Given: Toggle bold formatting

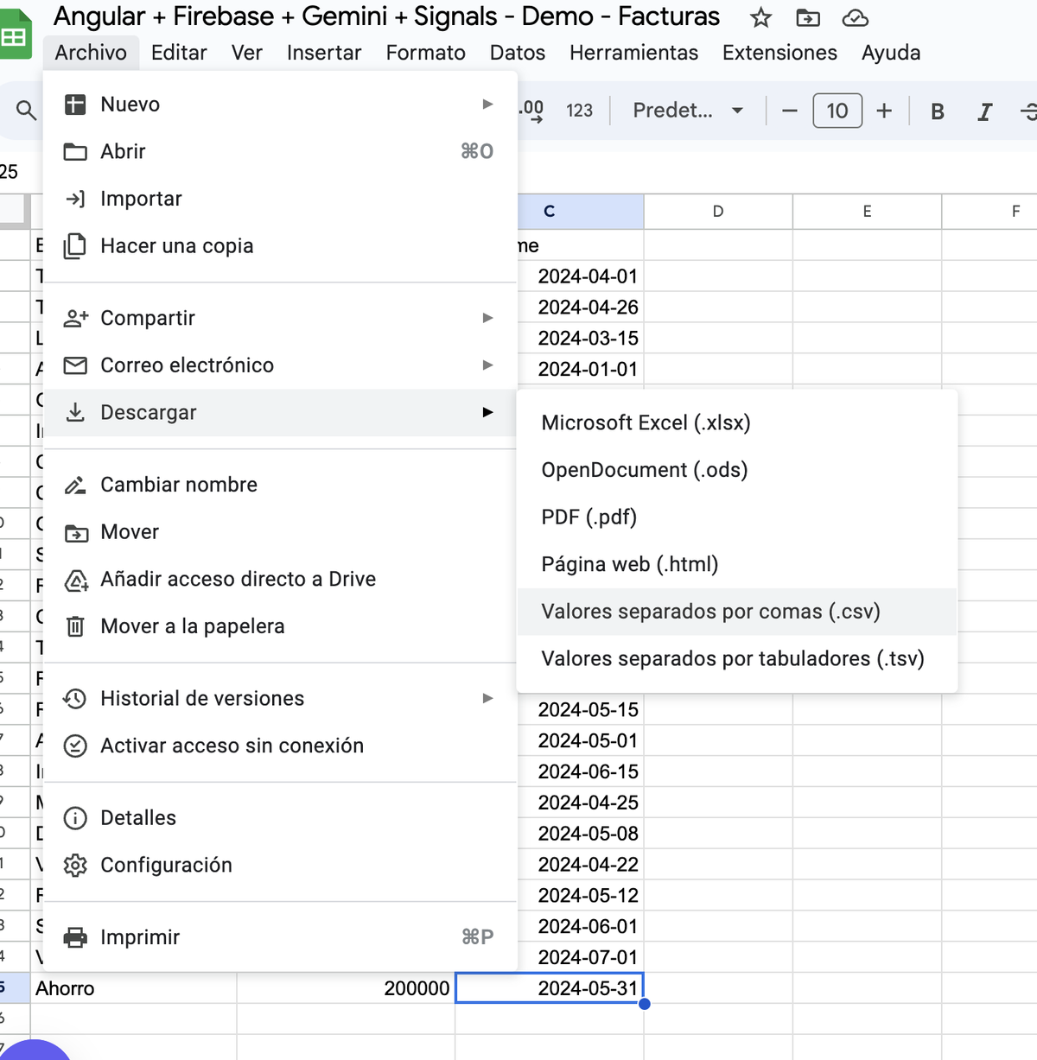Looking at the screenshot, I should click(938, 111).
